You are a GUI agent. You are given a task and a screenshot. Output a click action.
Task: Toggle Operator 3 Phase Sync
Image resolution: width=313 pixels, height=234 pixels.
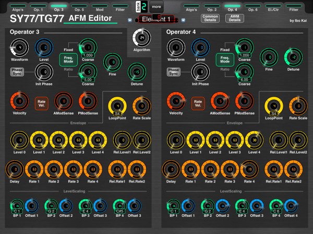pos(17,72)
